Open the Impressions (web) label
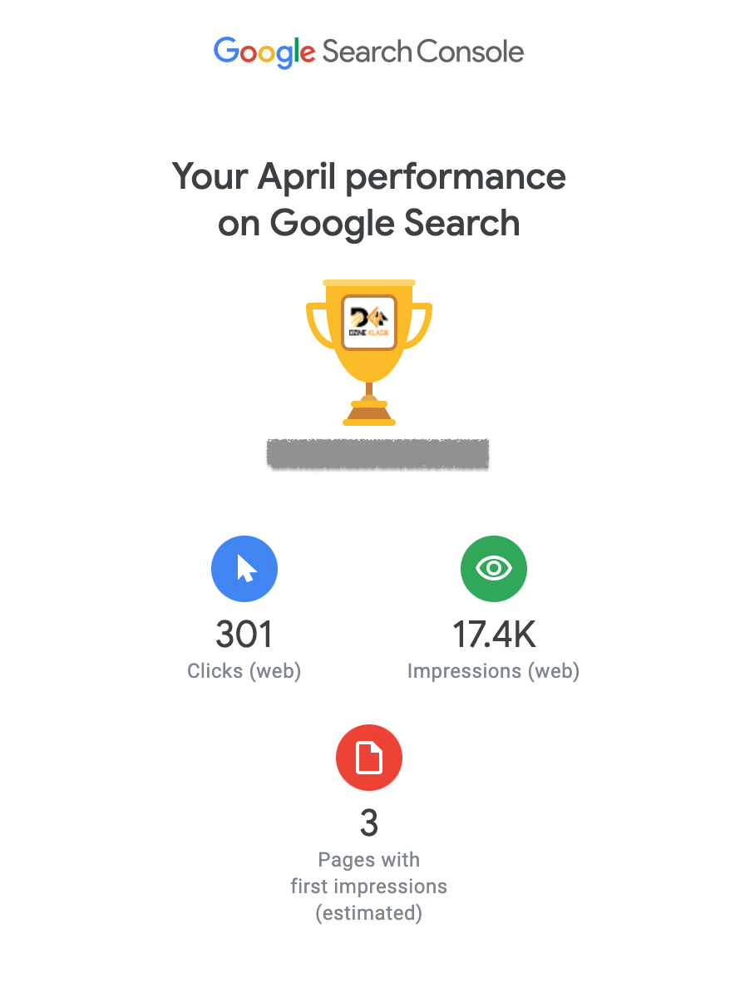This screenshot has width=745, height=988. pos(494,671)
